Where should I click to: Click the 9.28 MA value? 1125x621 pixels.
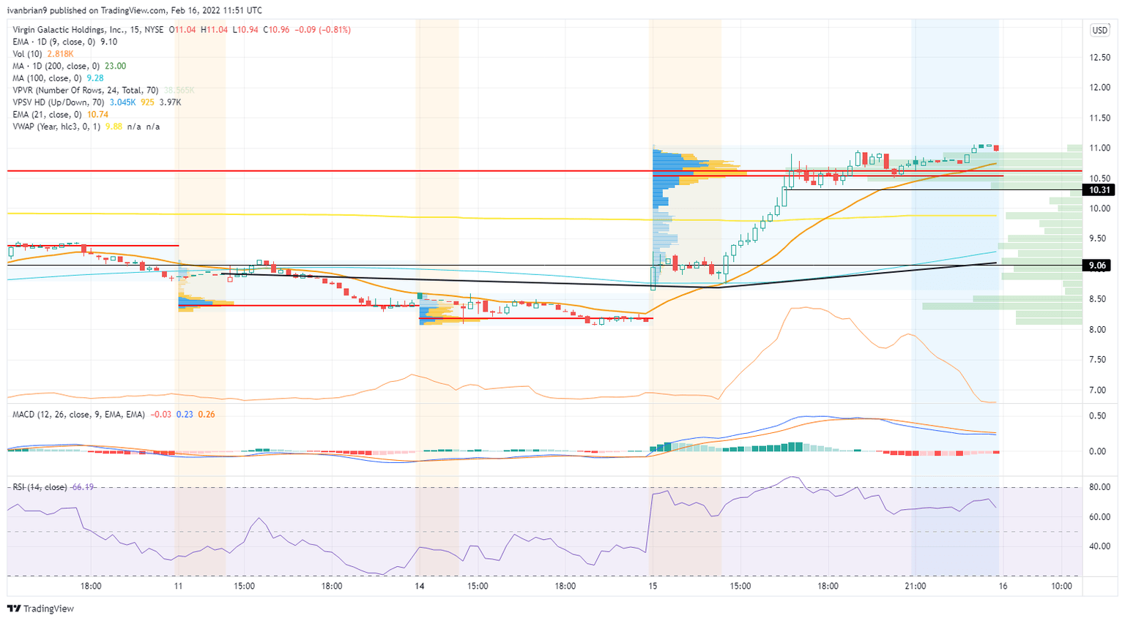(94, 78)
